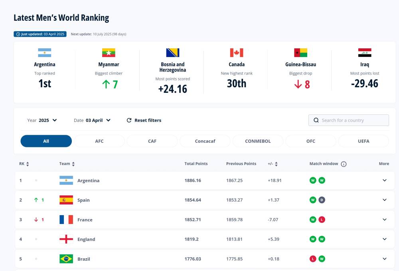
Task: Expand more details for Argentina row
Action: pos(384,181)
